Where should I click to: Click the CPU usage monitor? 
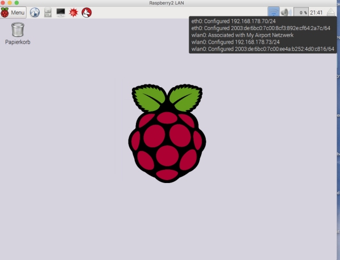click(300, 12)
